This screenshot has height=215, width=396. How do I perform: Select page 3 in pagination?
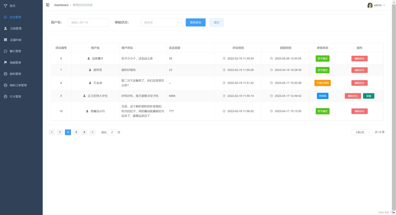(76, 132)
